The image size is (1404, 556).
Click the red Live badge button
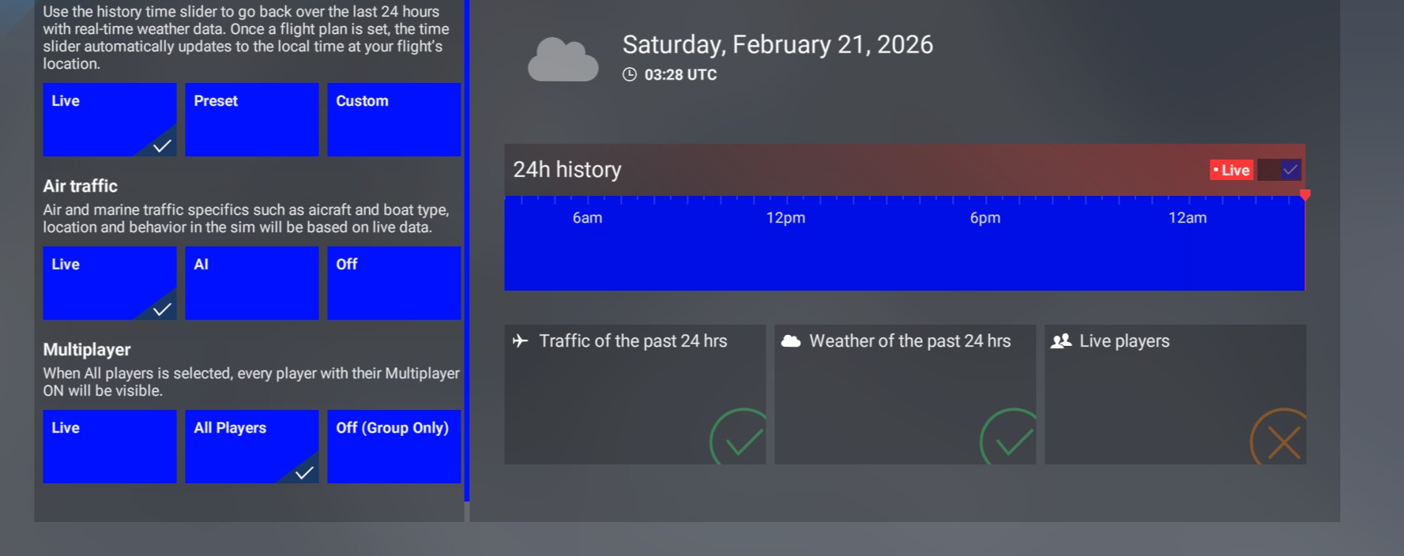1231,170
